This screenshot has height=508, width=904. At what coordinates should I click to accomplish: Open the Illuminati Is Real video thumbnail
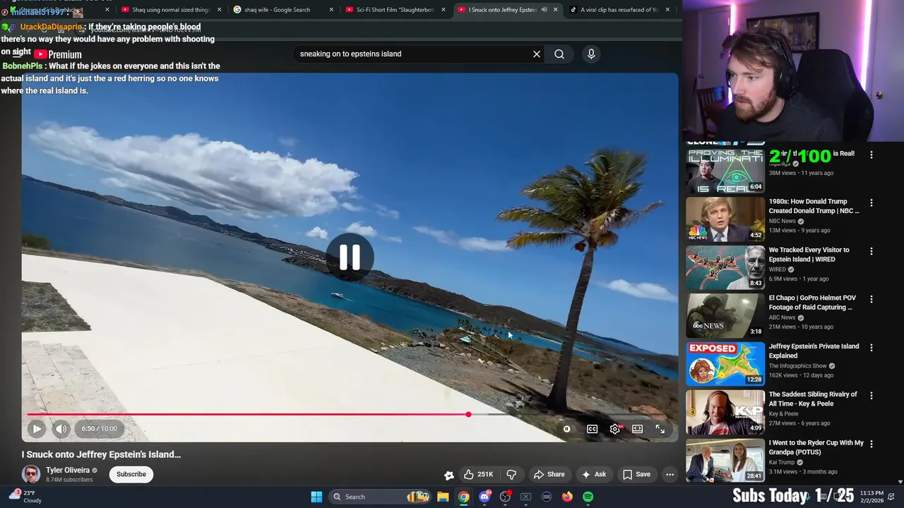tap(725, 170)
